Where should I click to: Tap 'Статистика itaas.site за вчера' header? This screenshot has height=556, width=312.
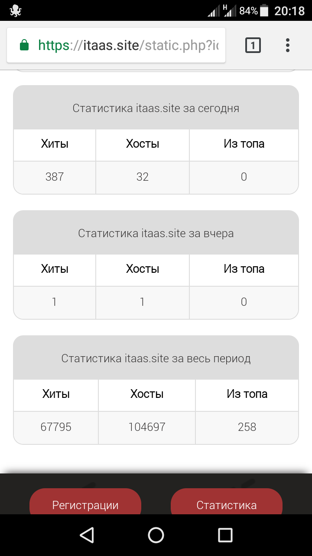click(156, 233)
